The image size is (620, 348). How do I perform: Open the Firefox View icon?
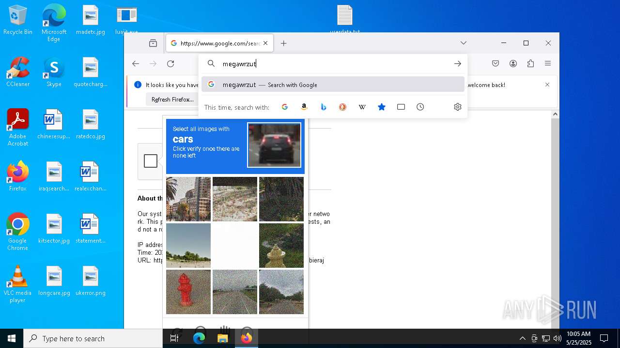(153, 43)
